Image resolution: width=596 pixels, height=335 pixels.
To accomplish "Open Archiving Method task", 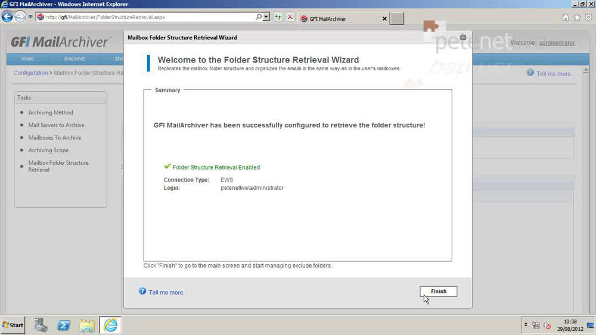I will tap(51, 112).
